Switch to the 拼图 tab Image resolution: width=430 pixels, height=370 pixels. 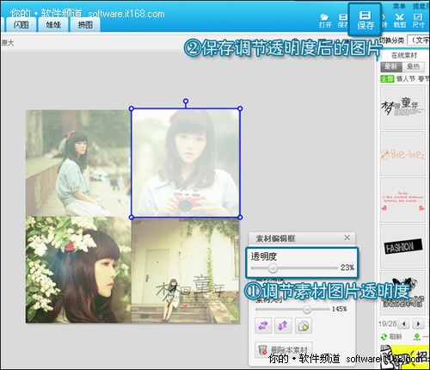tap(85, 25)
